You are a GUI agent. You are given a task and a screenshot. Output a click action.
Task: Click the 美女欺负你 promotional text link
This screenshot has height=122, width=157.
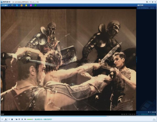tap(43, 119)
